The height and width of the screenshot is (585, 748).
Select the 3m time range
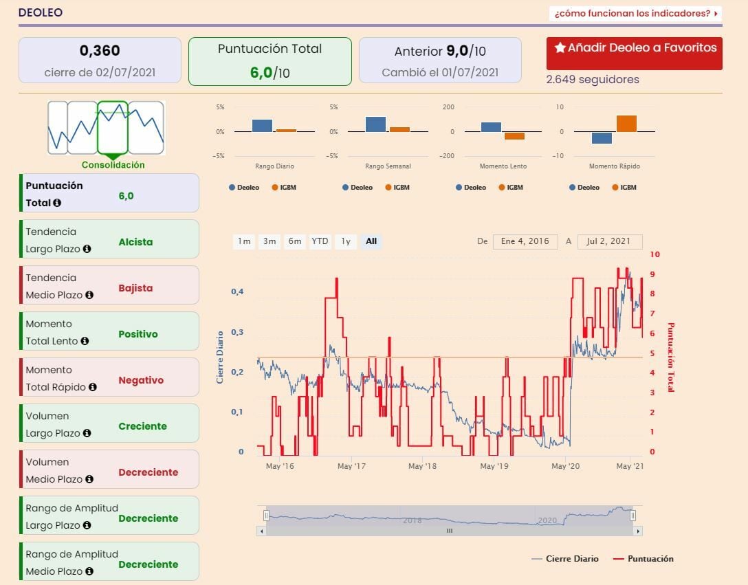point(269,241)
